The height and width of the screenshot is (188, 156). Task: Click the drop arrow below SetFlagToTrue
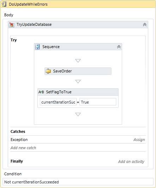(x=78, y=114)
